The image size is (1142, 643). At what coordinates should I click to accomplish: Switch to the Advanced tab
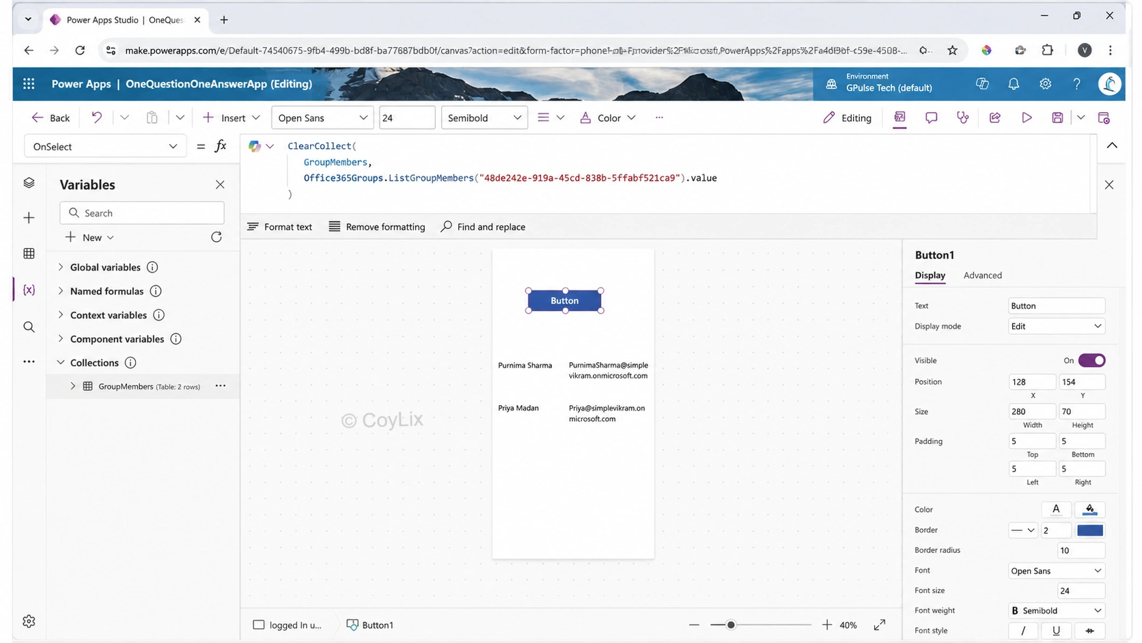pyautogui.click(x=982, y=275)
